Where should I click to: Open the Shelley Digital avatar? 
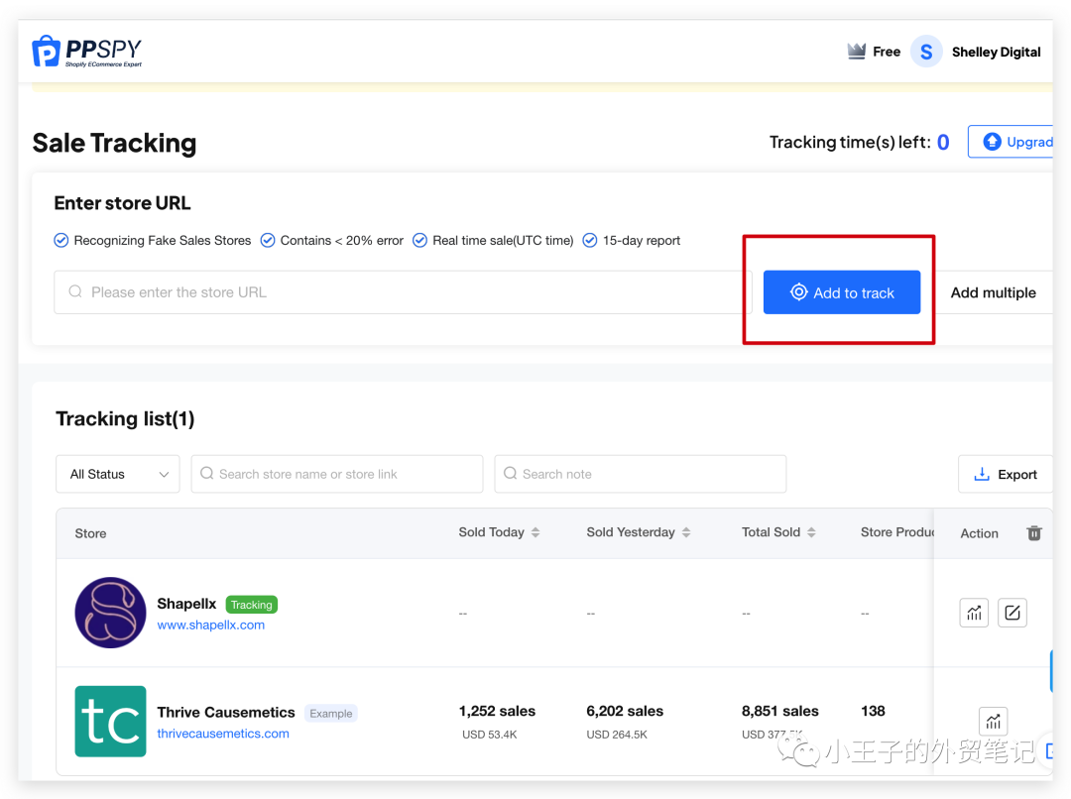926,52
